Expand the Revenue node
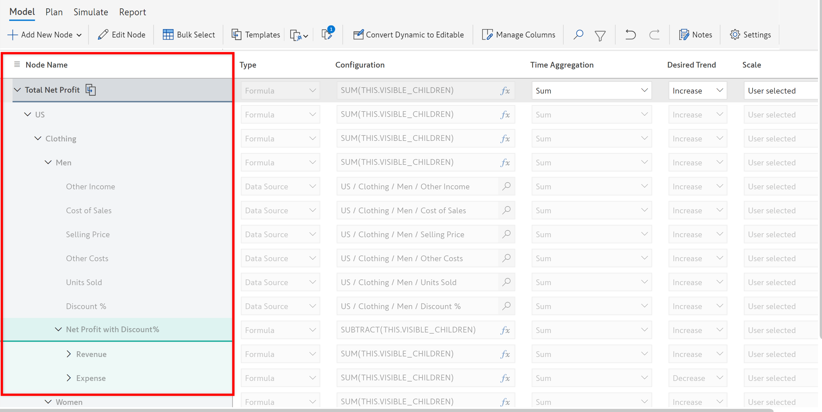Viewport: 822px width, 412px height. click(69, 354)
